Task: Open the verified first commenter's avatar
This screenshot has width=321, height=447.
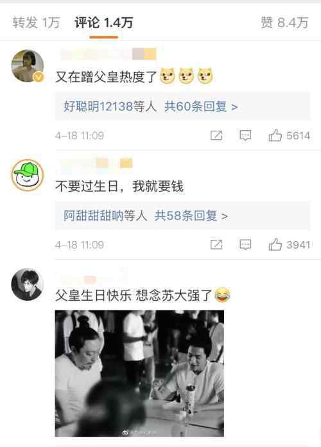Action: pyautogui.click(x=28, y=66)
